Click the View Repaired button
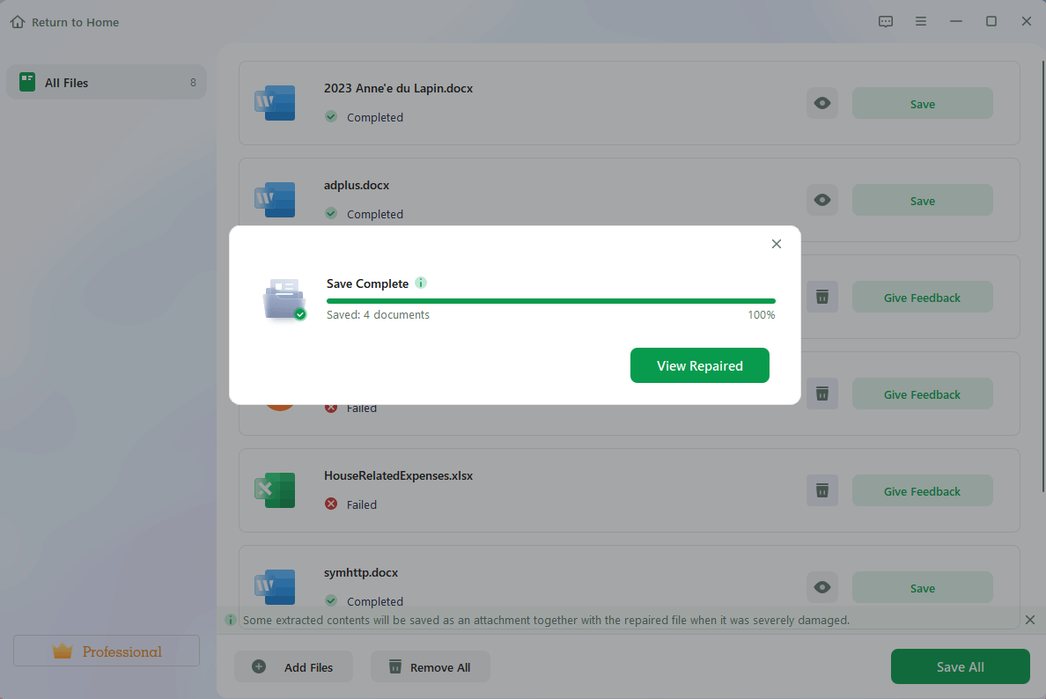The image size is (1046, 699). pyautogui.click(x=700, y=365)
